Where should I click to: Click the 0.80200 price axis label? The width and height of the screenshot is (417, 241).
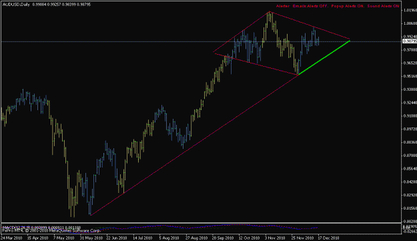[x=410, y=222]
